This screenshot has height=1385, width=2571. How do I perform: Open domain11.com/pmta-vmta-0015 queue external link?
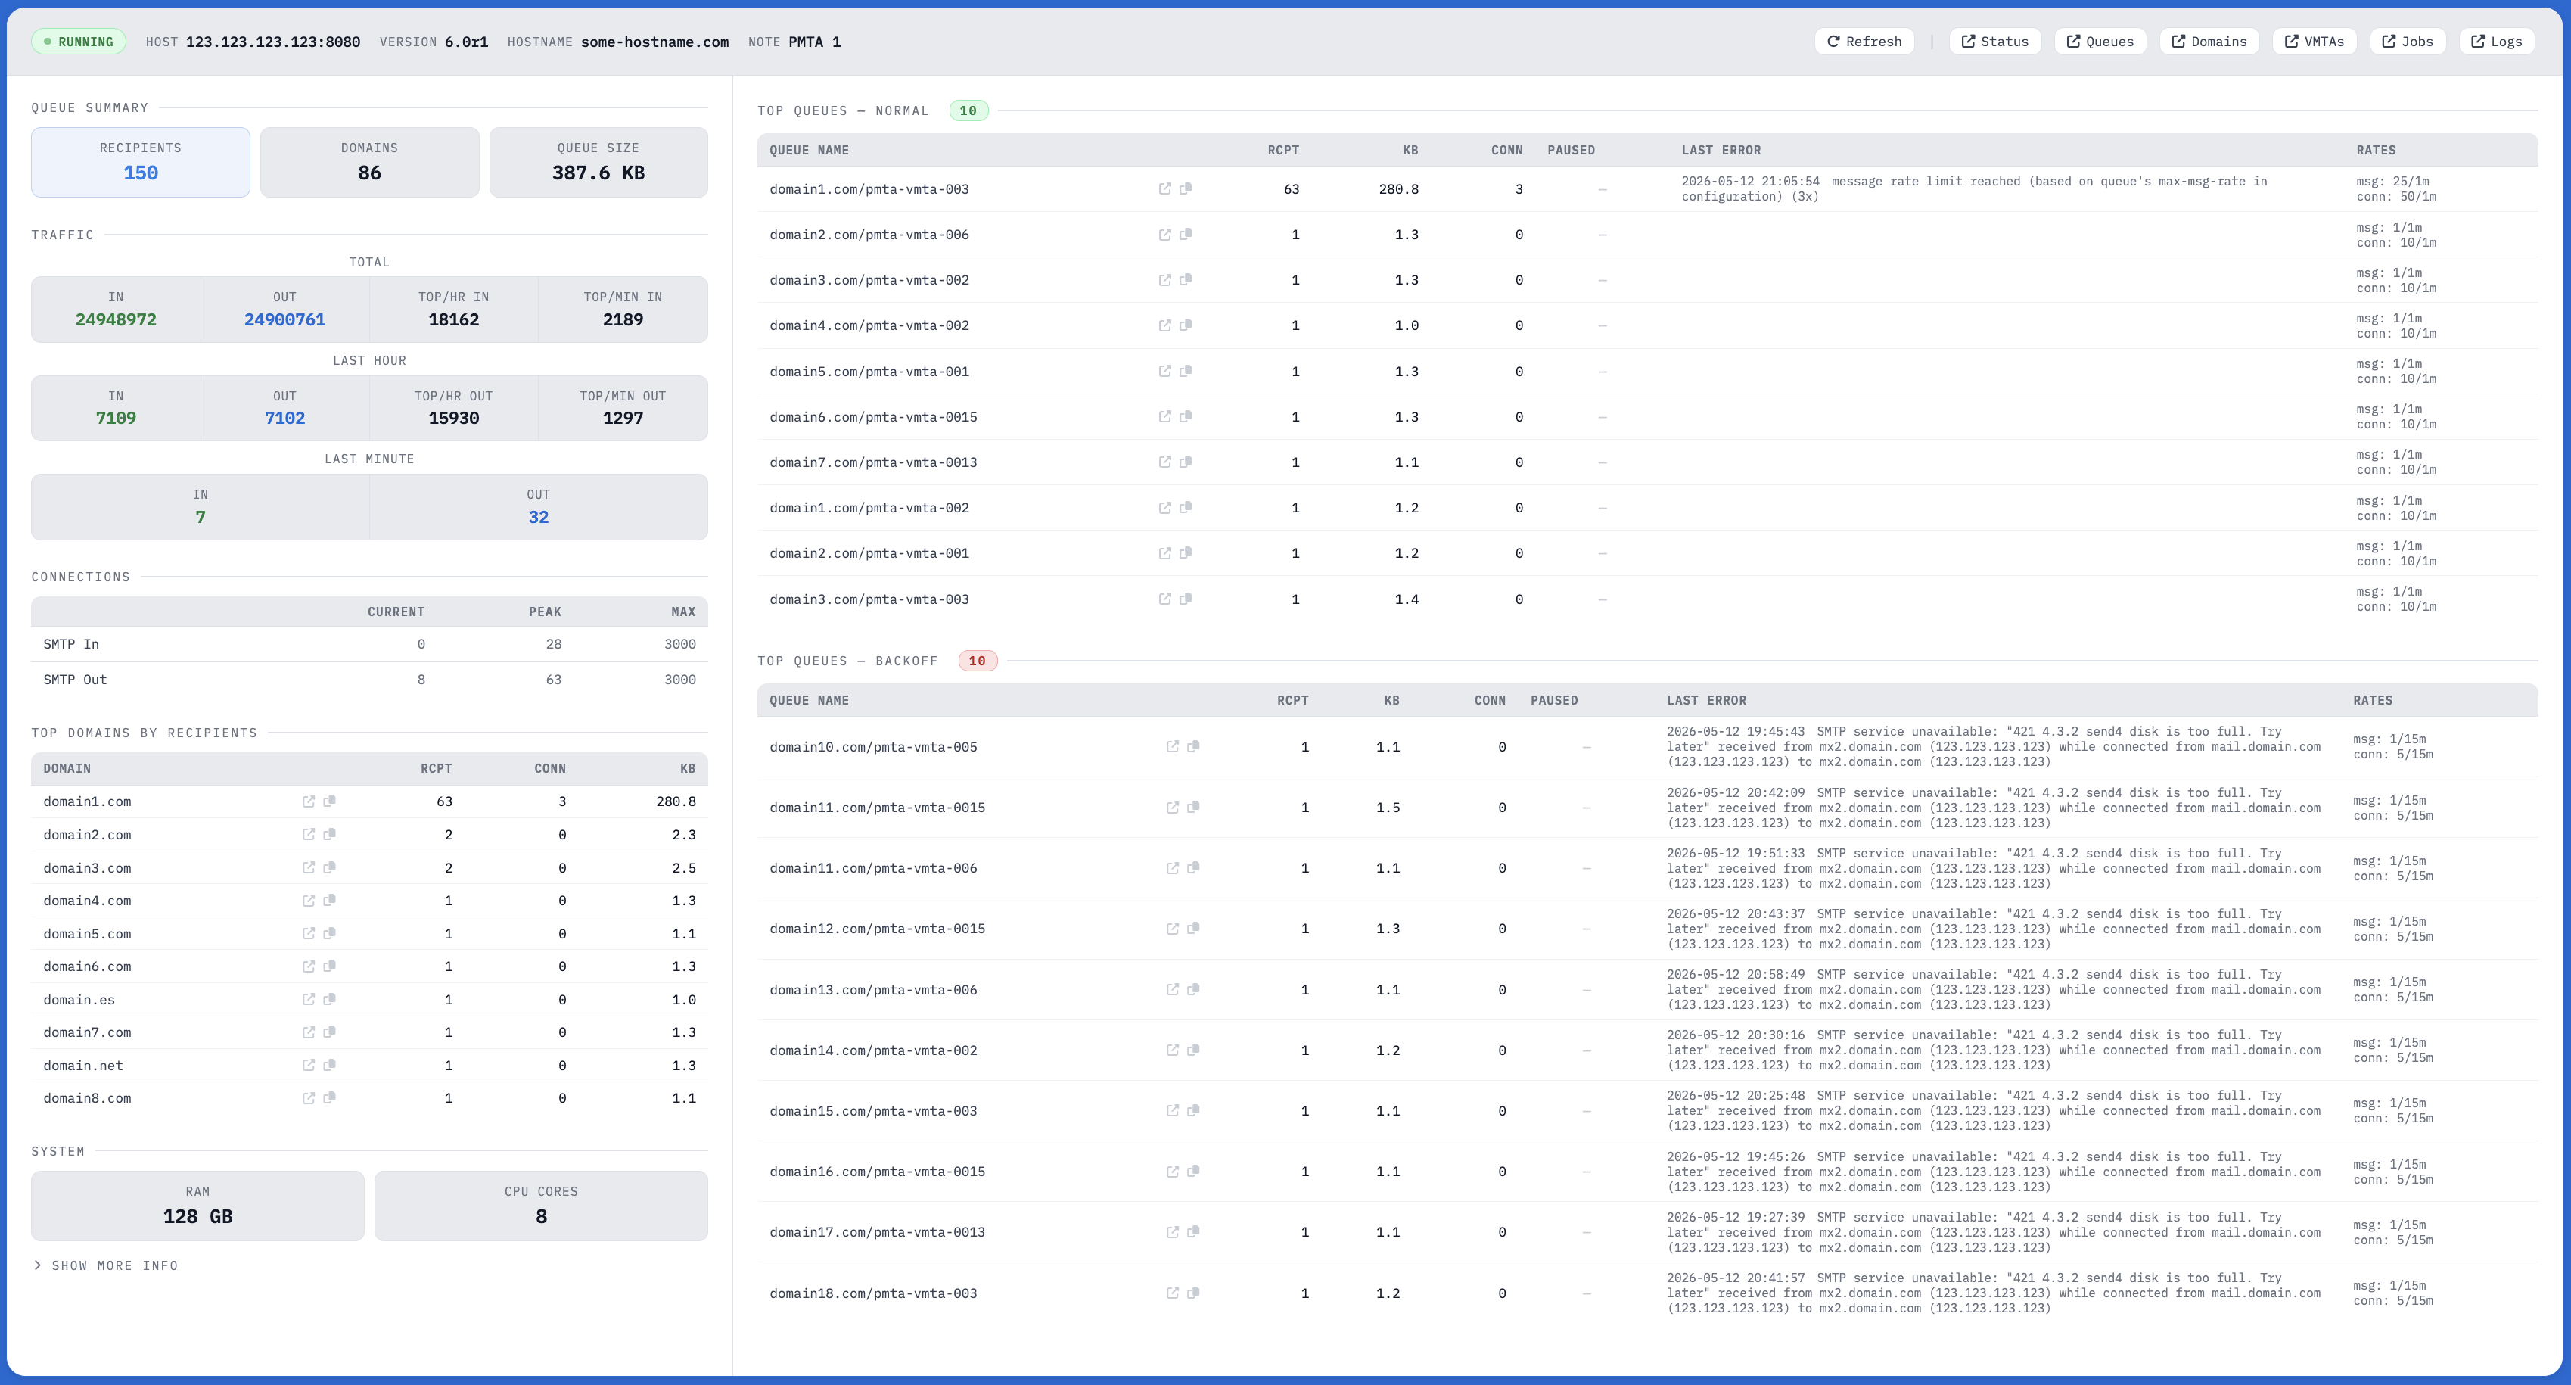pyautogui.click(x=1173, y=808)
